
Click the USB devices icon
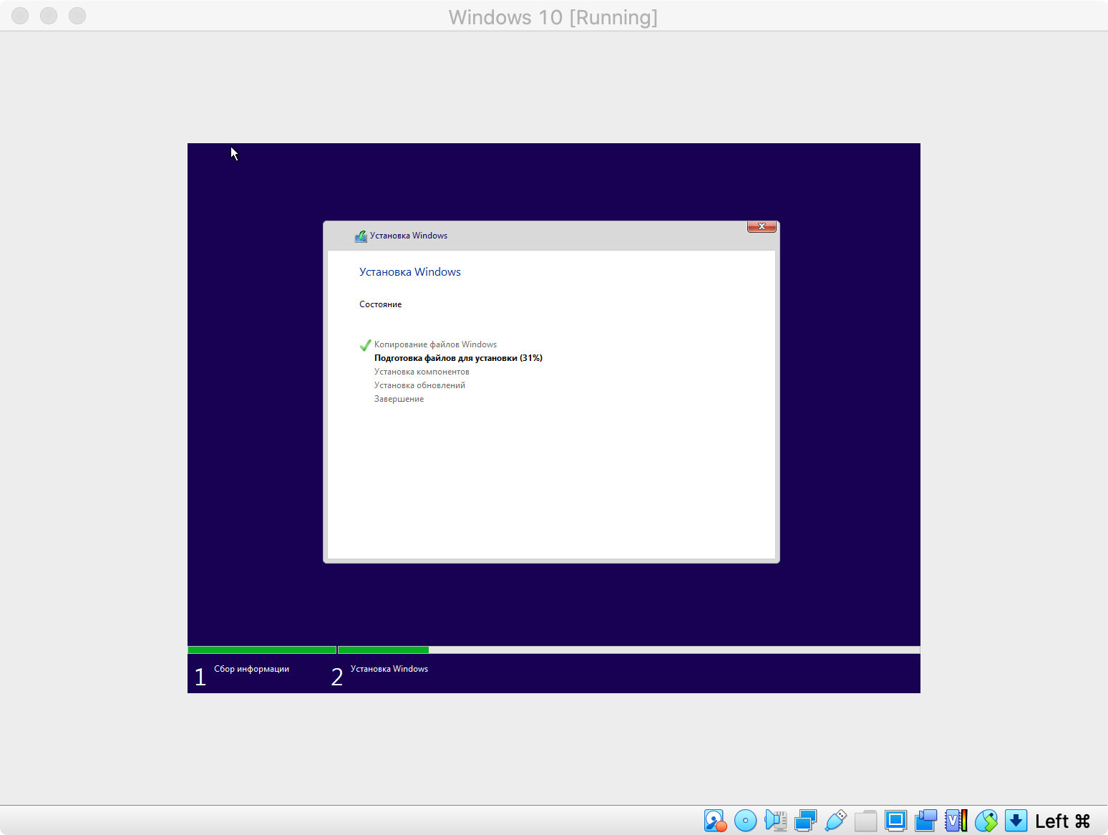(835, 821)
